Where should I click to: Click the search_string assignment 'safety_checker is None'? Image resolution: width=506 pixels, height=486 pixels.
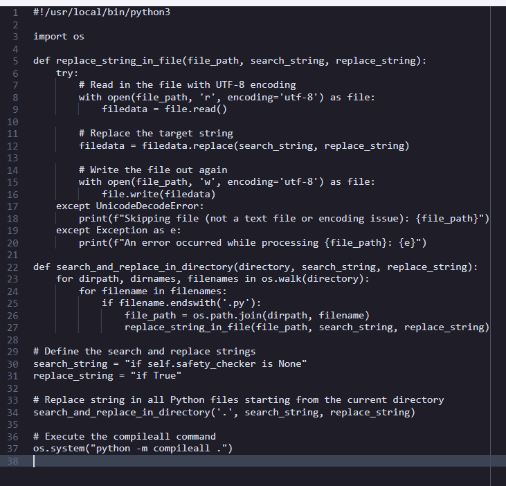170,363
